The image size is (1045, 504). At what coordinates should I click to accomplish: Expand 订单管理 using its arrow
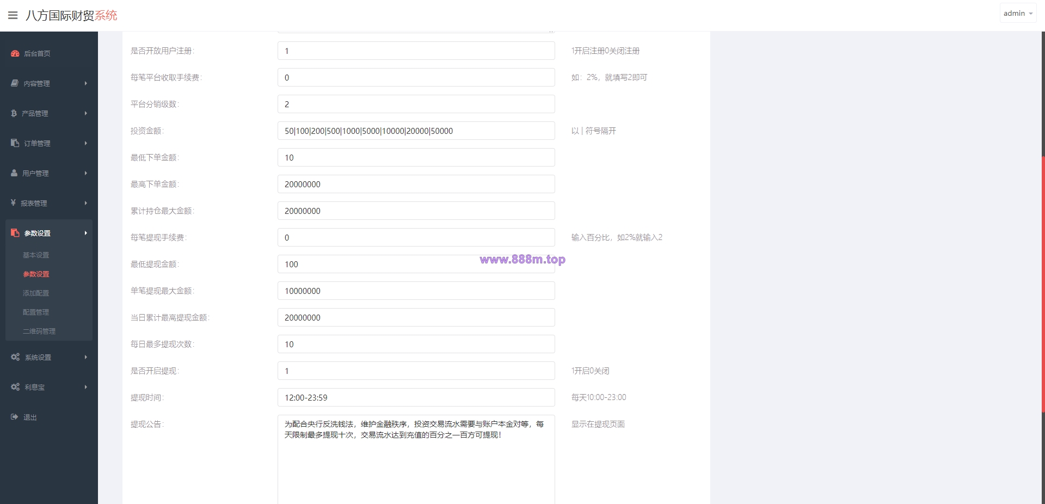pos(86,143)
